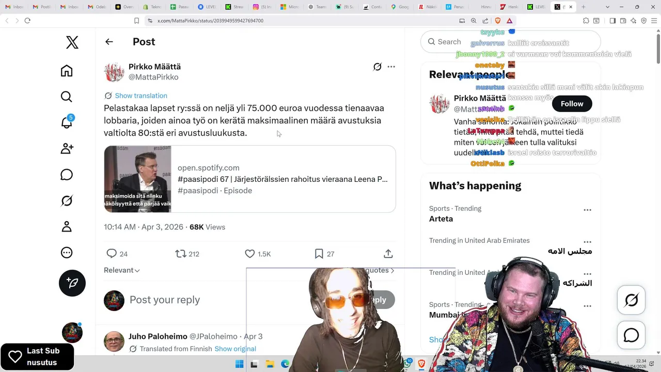Open the podcast card thumbnail image

point(137,179)
